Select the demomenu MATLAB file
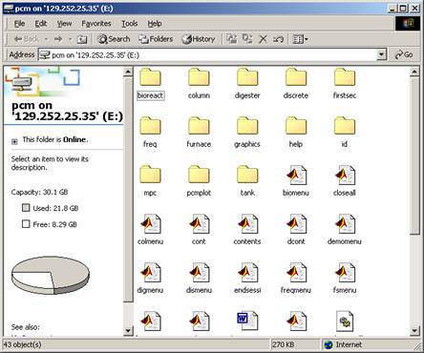The image size is (424, 353). [345, 229]
